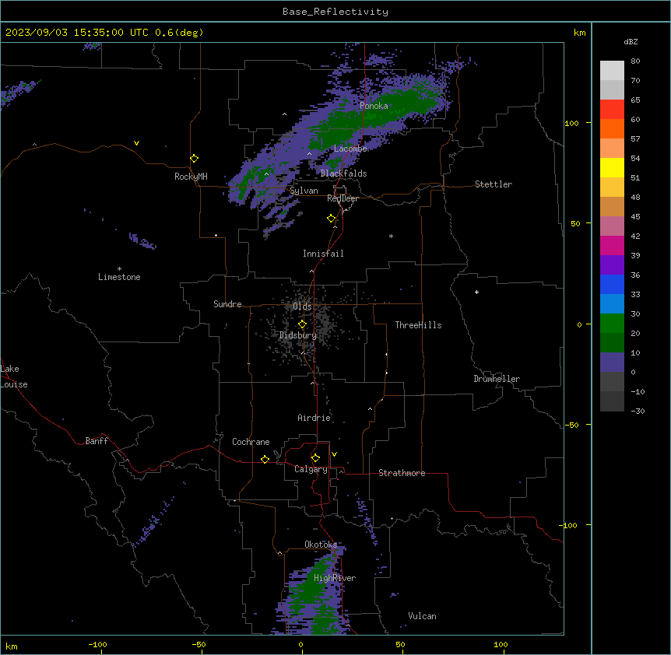The image size is (671, 655).
Task: Pick the bright green 20-30 dBZ swatch
Action: pyautogui.click(x=612, y=324)
